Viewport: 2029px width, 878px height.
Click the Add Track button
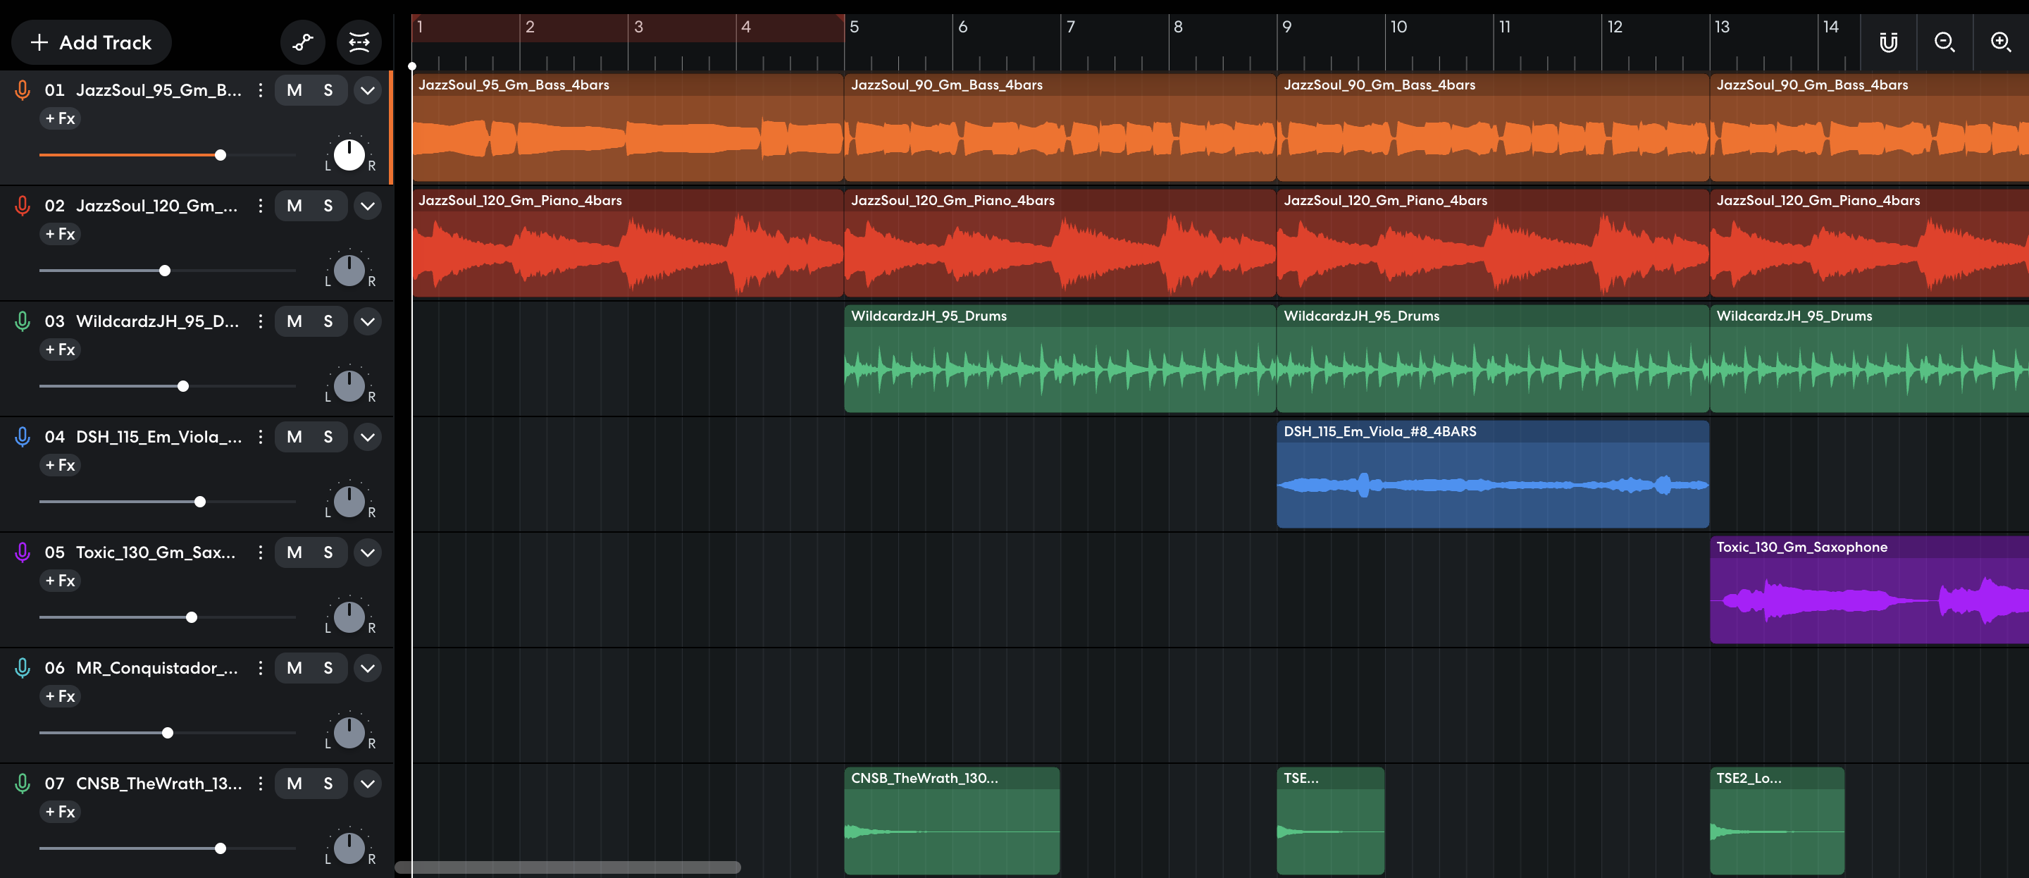(89, 42)
